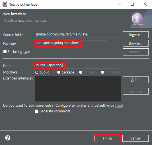Screen dimensions: 152x145
Task: Open the help question mark icon
Action: [8, 138]
